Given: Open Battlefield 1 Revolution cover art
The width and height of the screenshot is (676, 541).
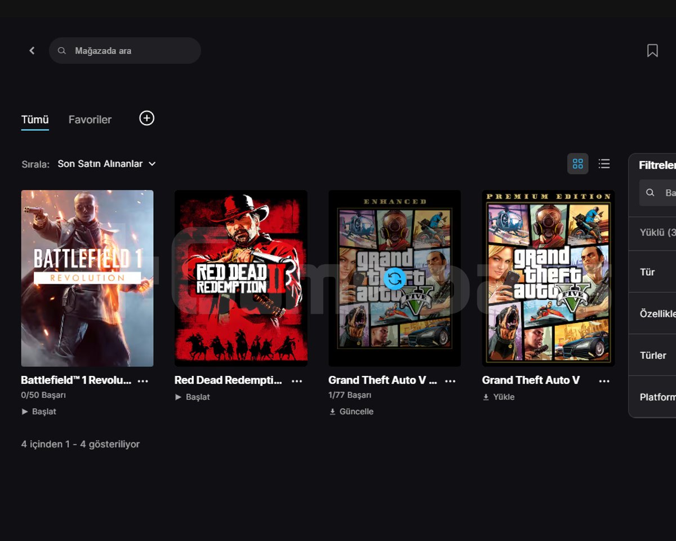Looking at the screenshot, I should pos(87,278).
